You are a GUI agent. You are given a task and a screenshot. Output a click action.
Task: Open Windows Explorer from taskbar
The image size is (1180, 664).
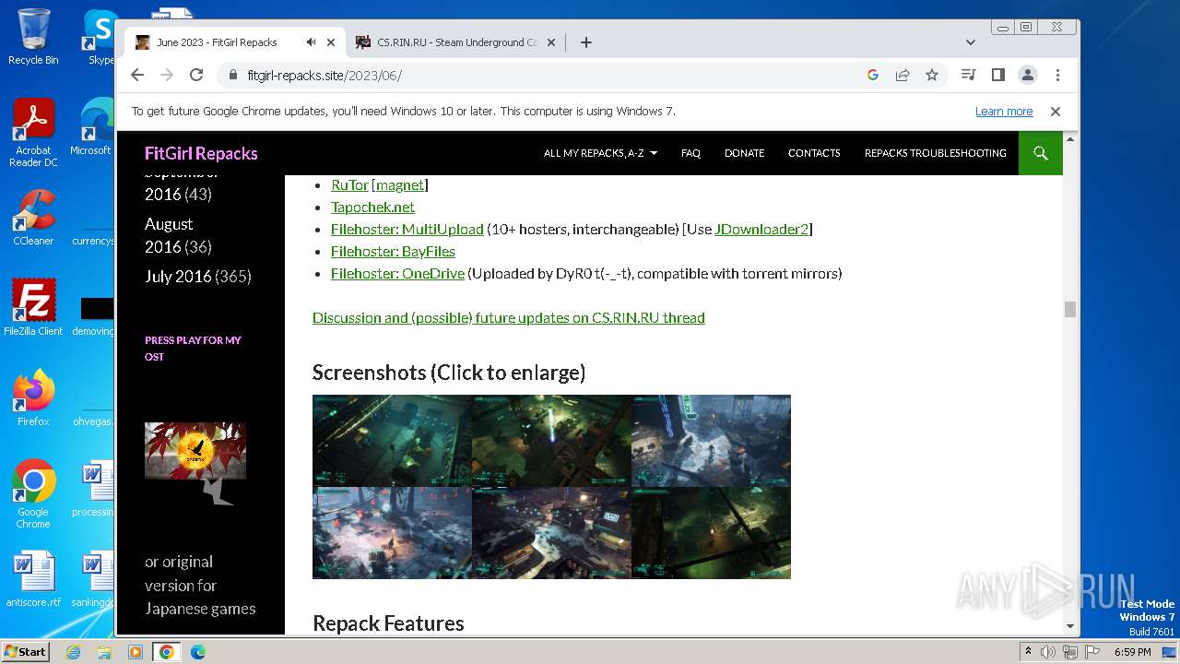104,652
